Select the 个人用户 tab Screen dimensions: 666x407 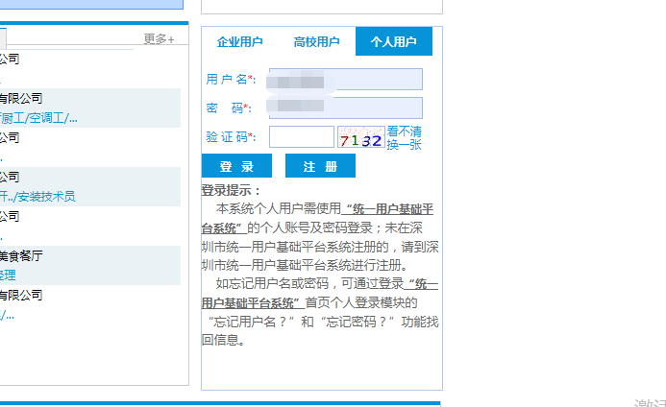pyautogui.click(x=394, y=41)
